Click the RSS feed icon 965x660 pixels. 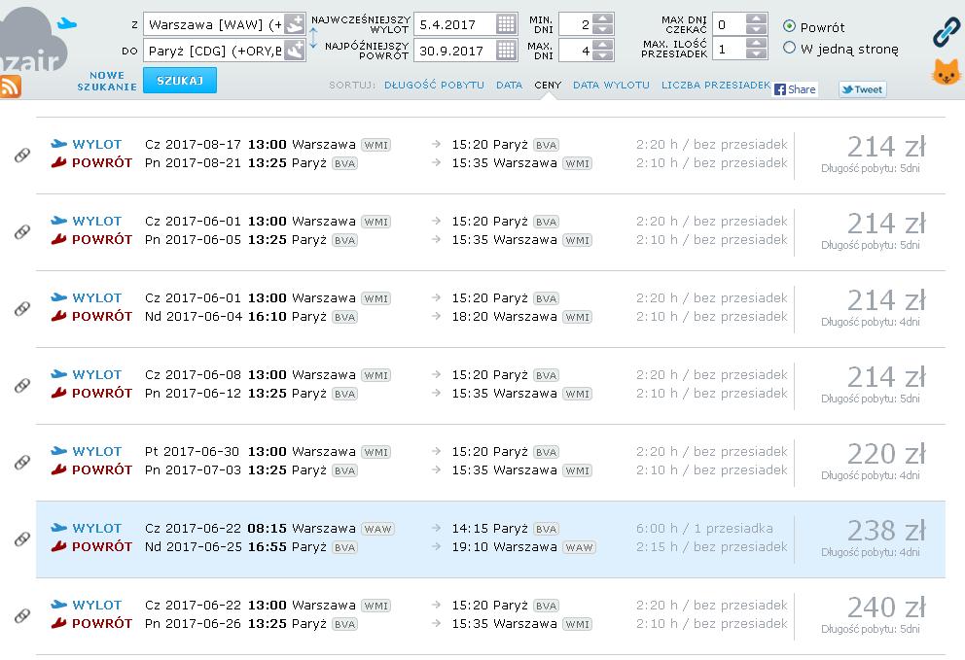click(11, 87)
